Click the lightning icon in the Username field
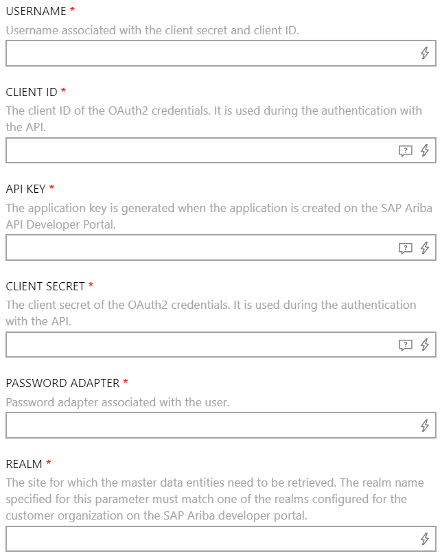Image resolution: width=442 pixels, height=558 pixels. 425,54
